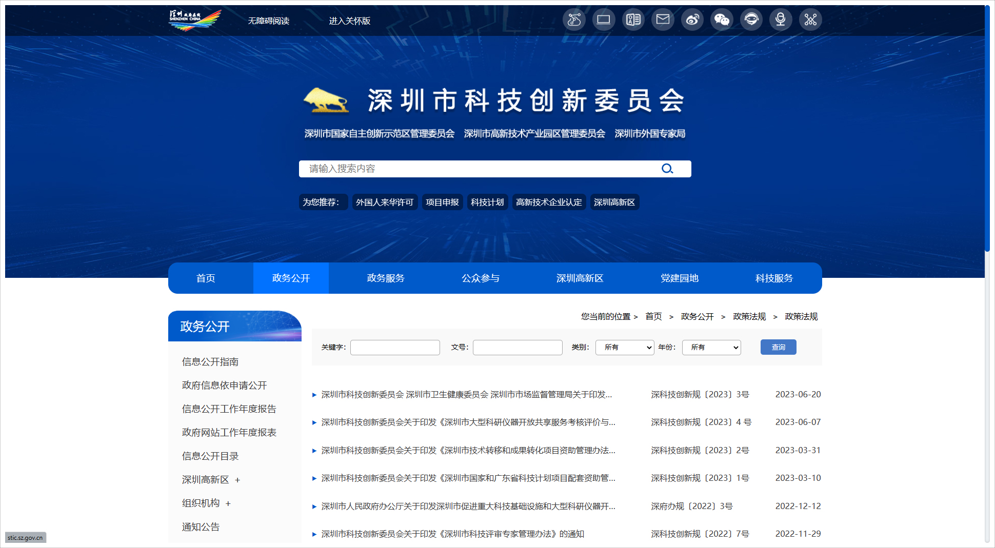Open the 年份 year dropdown
Image resolution: width=995 pixels, height=548 pixels.
[711, 348]
